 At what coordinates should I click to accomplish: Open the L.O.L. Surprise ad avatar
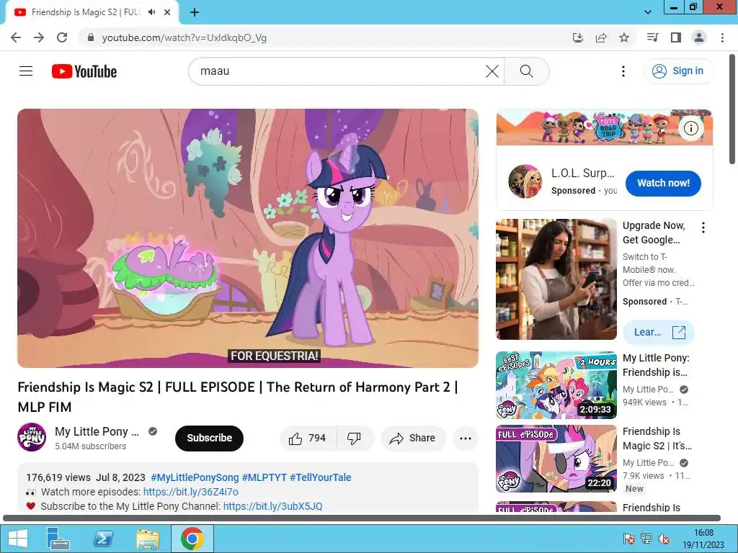[525, 181]
